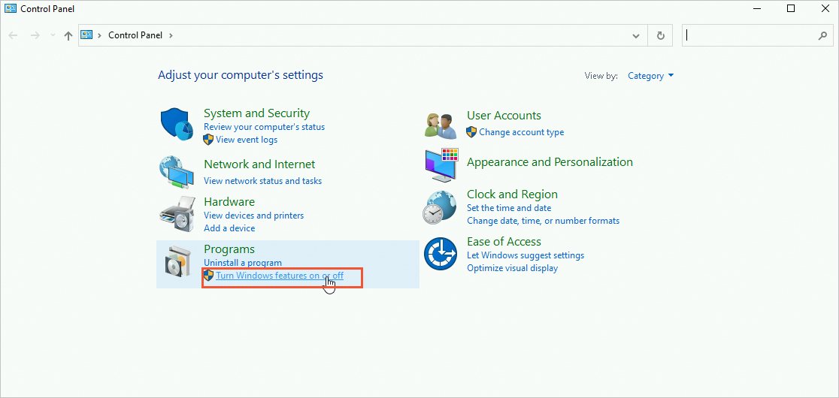Click the Appearance and Personalization monitor icon
This screenshot has width=839, height=398.
[441, 164]
